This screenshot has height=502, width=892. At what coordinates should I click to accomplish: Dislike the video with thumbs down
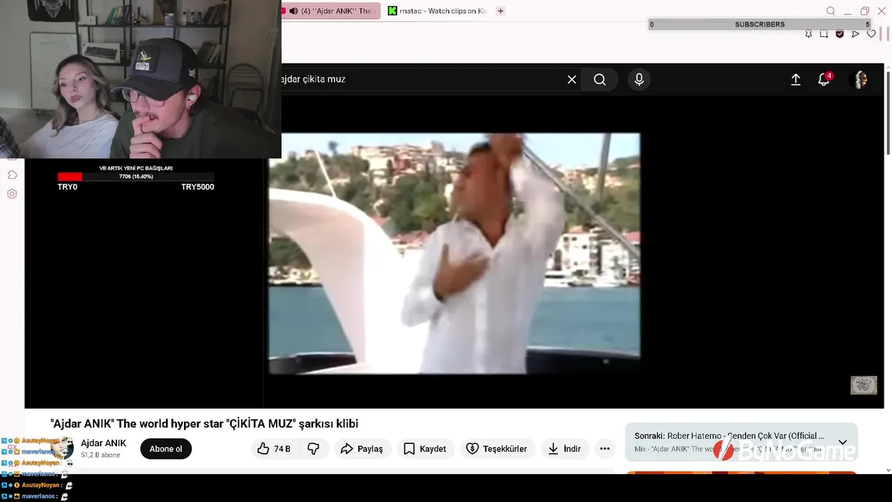(314, 449)
